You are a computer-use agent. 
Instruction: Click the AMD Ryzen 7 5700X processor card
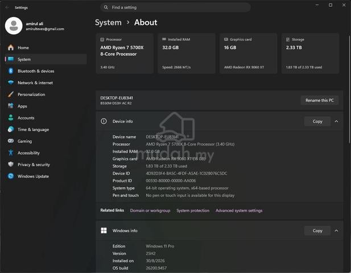point(125,53)
